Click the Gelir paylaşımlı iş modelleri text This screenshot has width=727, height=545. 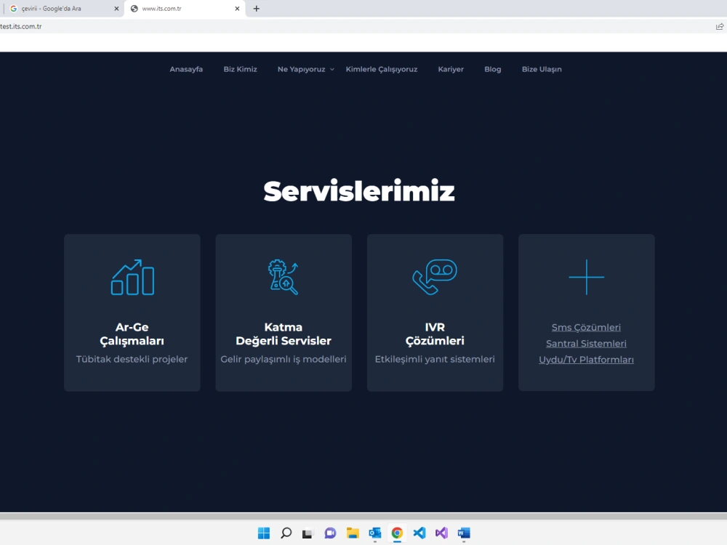coord(284,359)
